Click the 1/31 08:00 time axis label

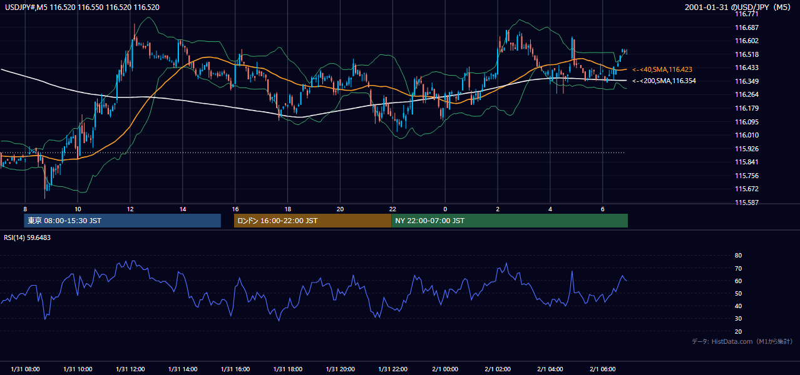pyautogui.click(x=25, y=369)
